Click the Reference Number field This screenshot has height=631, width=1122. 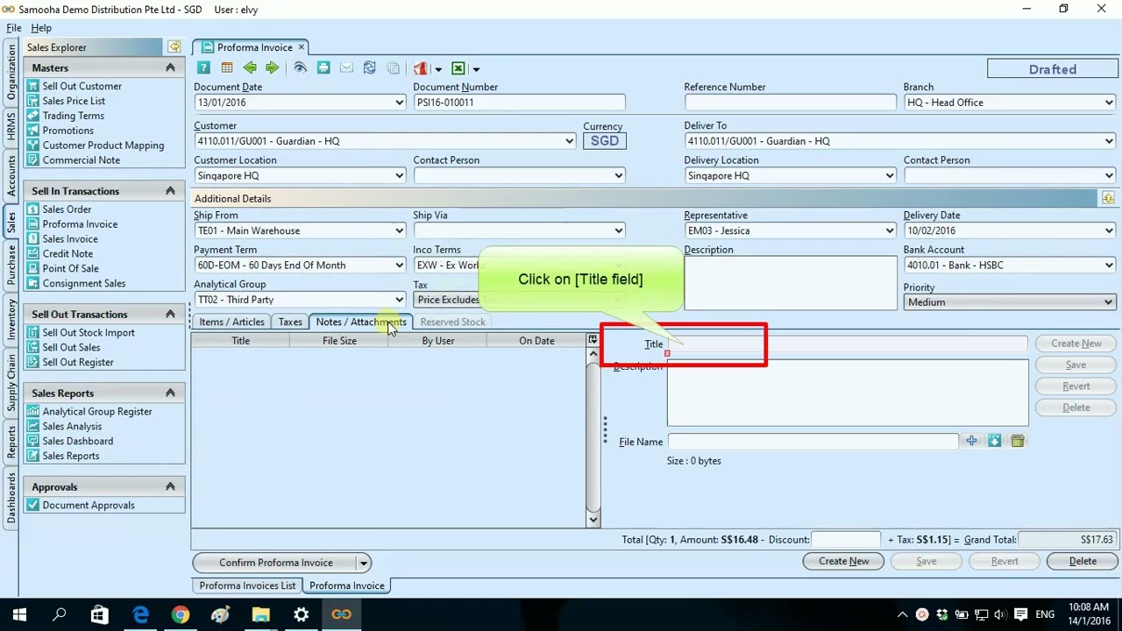[790, 103]
